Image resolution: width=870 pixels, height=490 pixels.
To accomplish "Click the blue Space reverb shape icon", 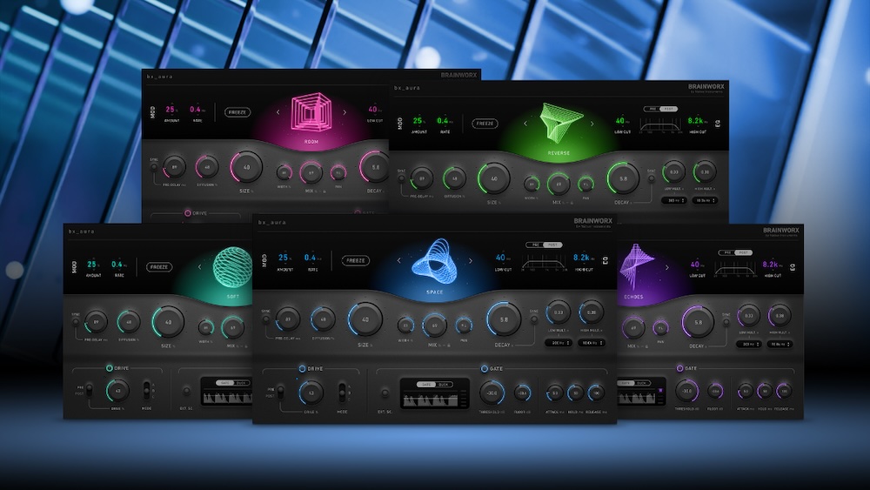I will (434, 260).
